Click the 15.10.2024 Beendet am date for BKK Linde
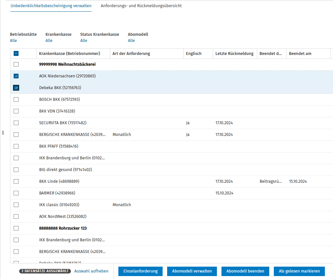Viewport: 333px width, 279px height. tap(298, 181)
